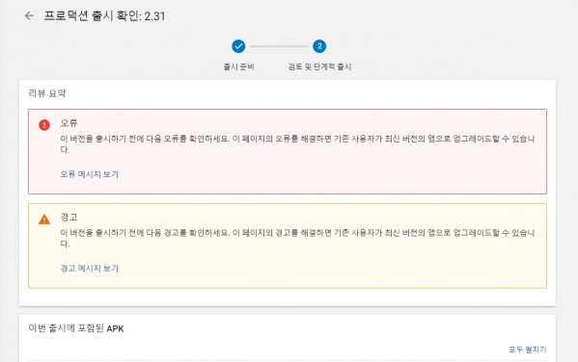Click the progress line between steps
Image resolution: width=578 pixels, height=362 pixels.
click(279, 46)
